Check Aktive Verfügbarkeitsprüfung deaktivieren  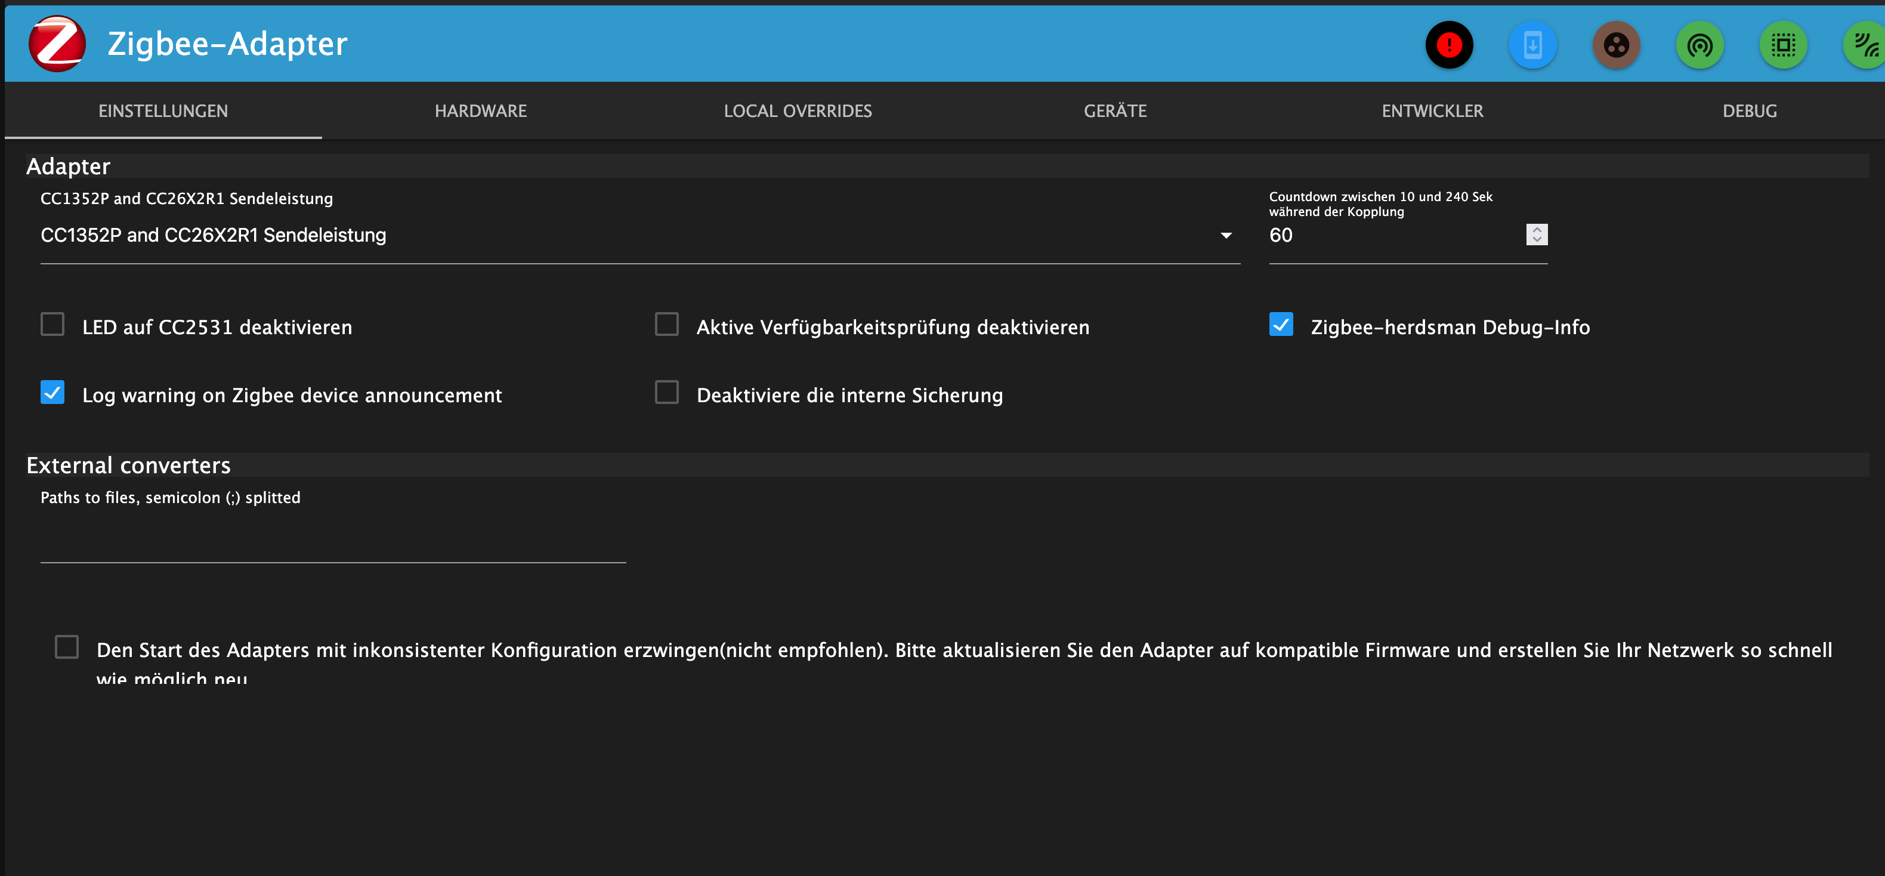(x=667, y=324)
